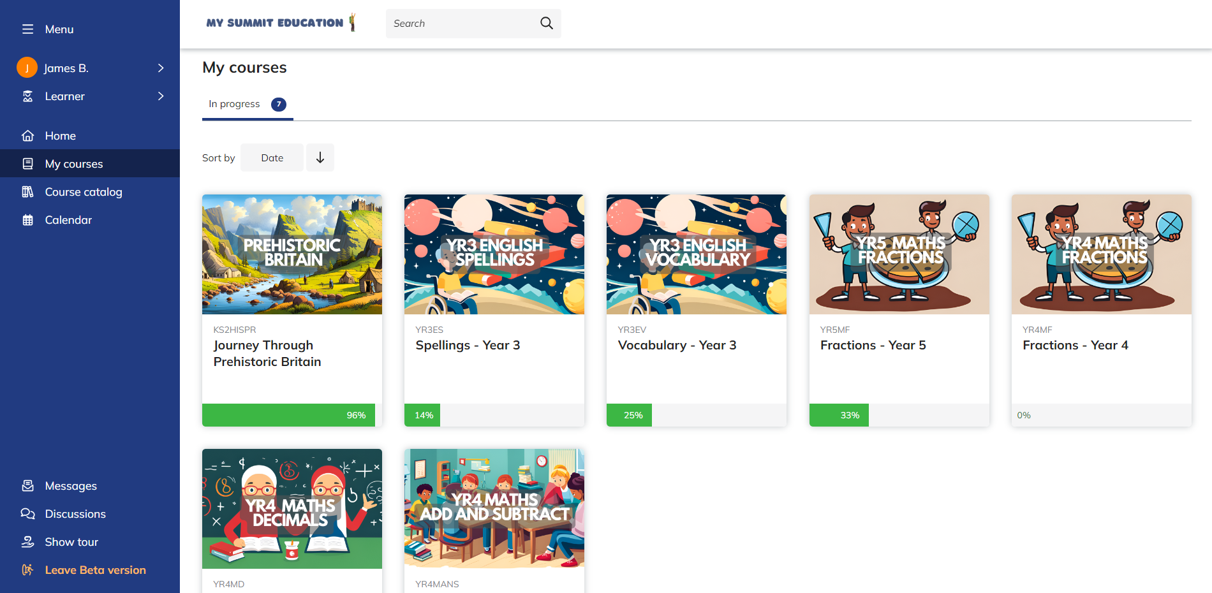1212x593 pixels.
Task: Click the In progress count badge 7
Action: click(x=279, y=105)
